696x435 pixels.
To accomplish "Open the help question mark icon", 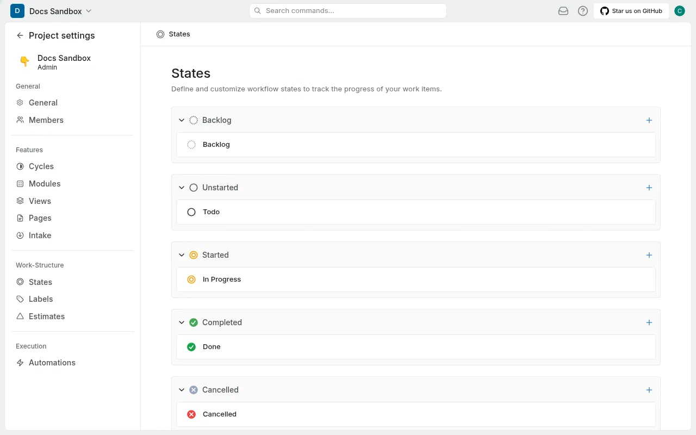I will pos(583,11).
